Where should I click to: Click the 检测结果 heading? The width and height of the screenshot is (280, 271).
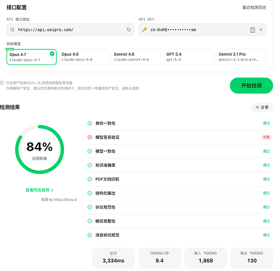(x=10, y=107)
